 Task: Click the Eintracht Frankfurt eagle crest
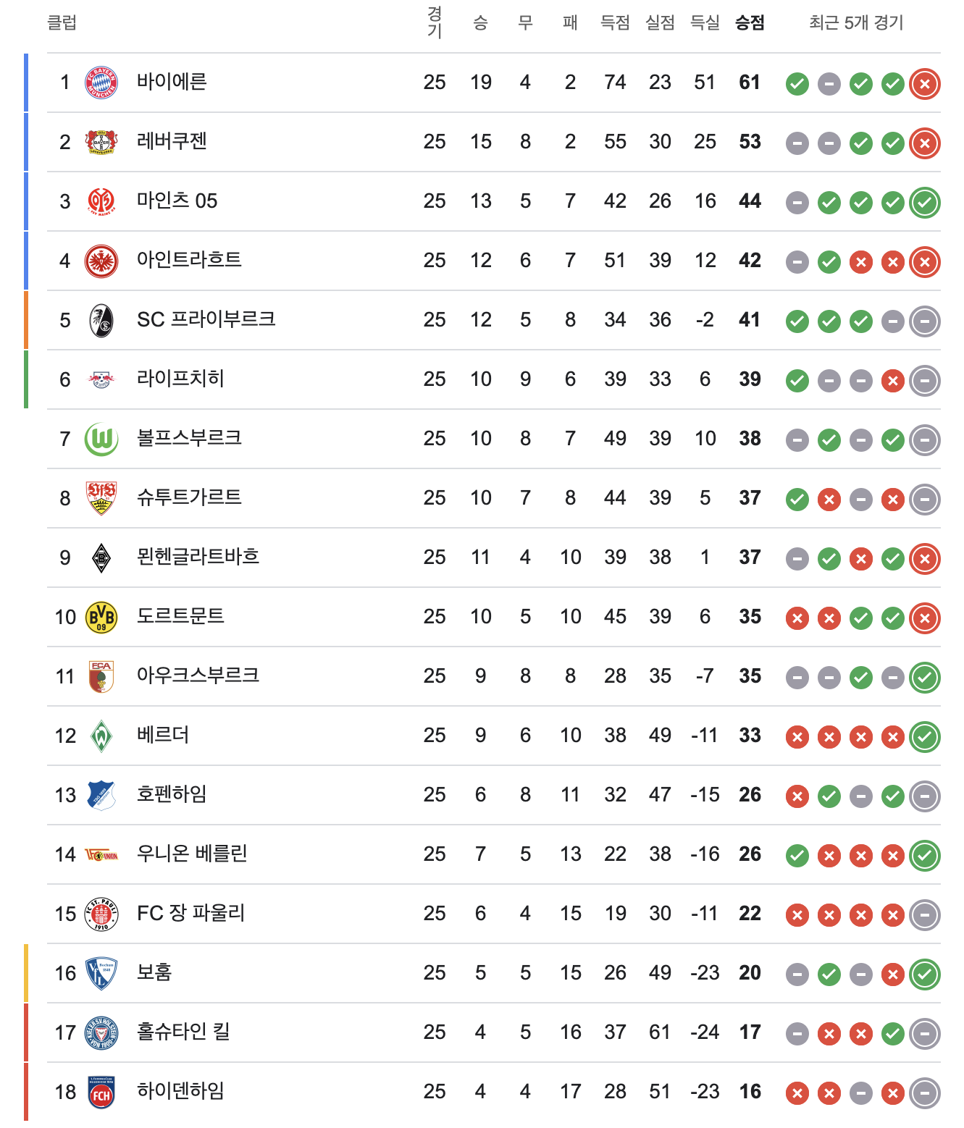101,261
